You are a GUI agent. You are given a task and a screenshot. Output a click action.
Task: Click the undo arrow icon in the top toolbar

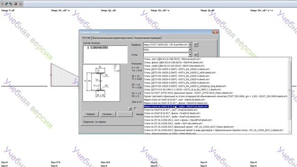tap(20, 4)
